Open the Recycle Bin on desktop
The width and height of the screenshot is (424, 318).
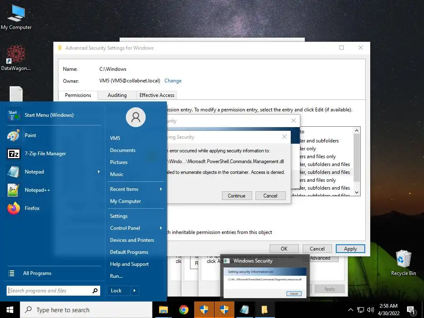coord(403,263)
